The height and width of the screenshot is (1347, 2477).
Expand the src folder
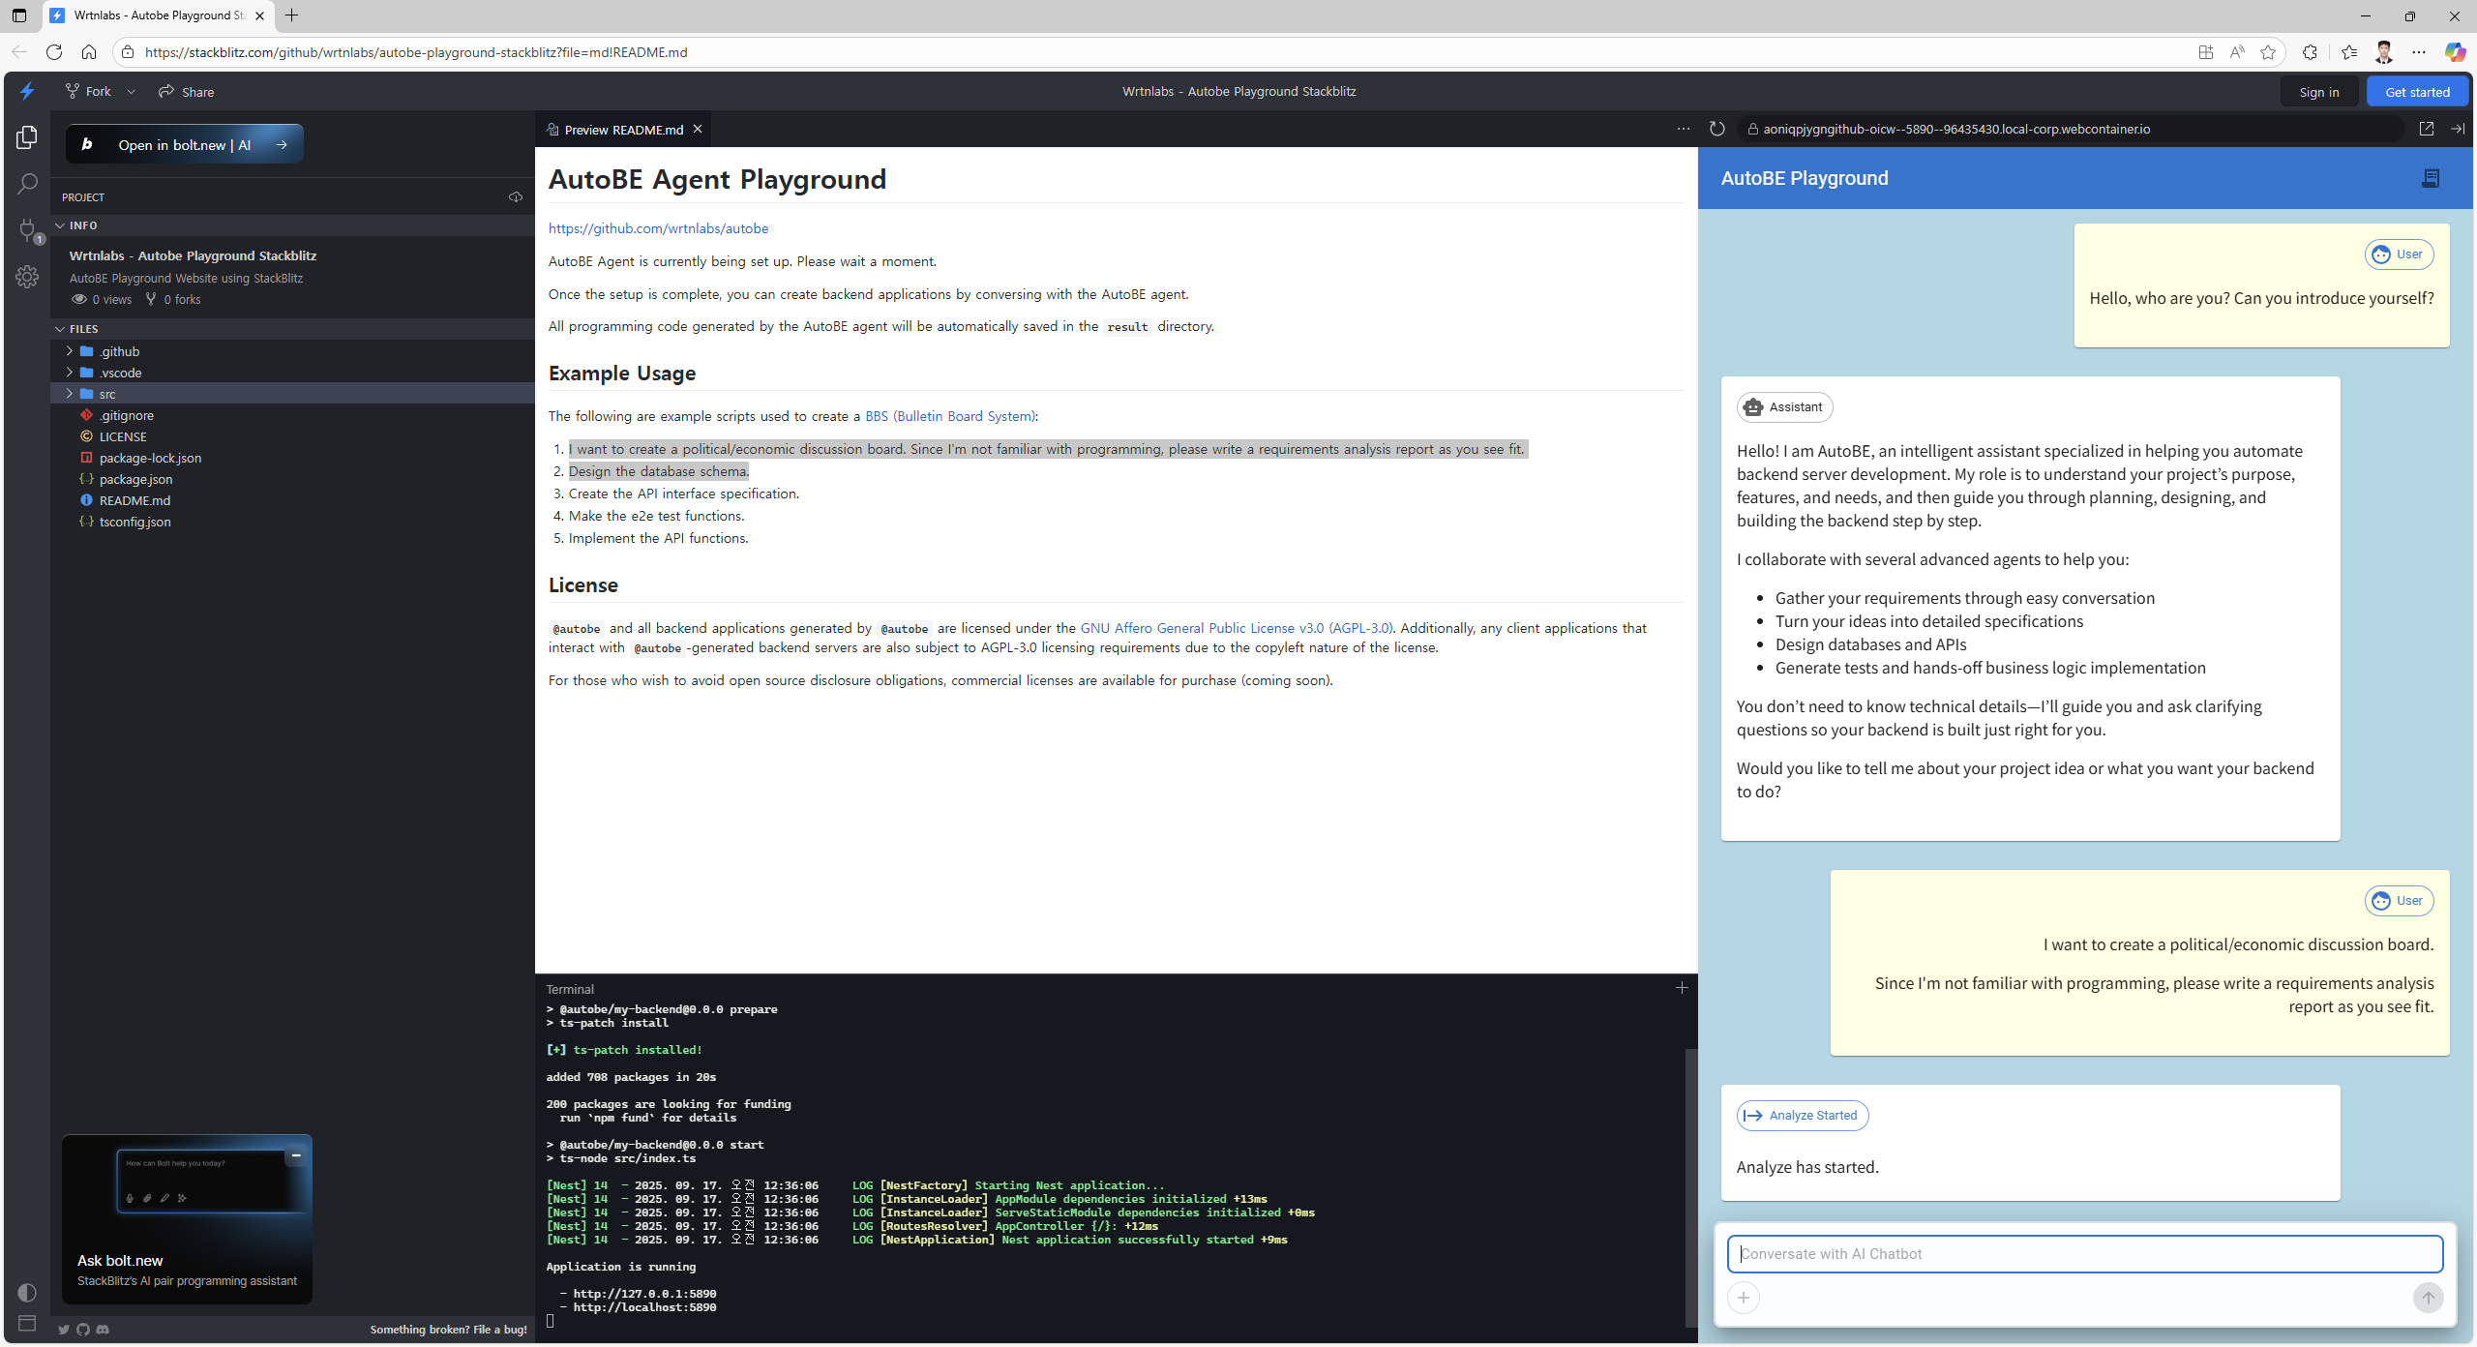tap(106, 394)
